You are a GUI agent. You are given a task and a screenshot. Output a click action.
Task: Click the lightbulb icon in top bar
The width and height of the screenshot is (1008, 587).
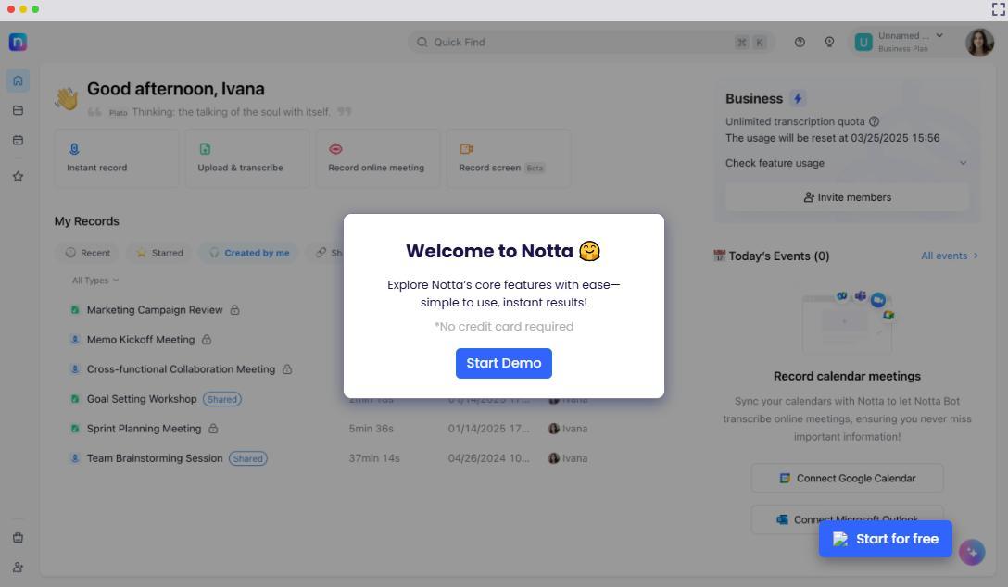[x=829, y=43]
